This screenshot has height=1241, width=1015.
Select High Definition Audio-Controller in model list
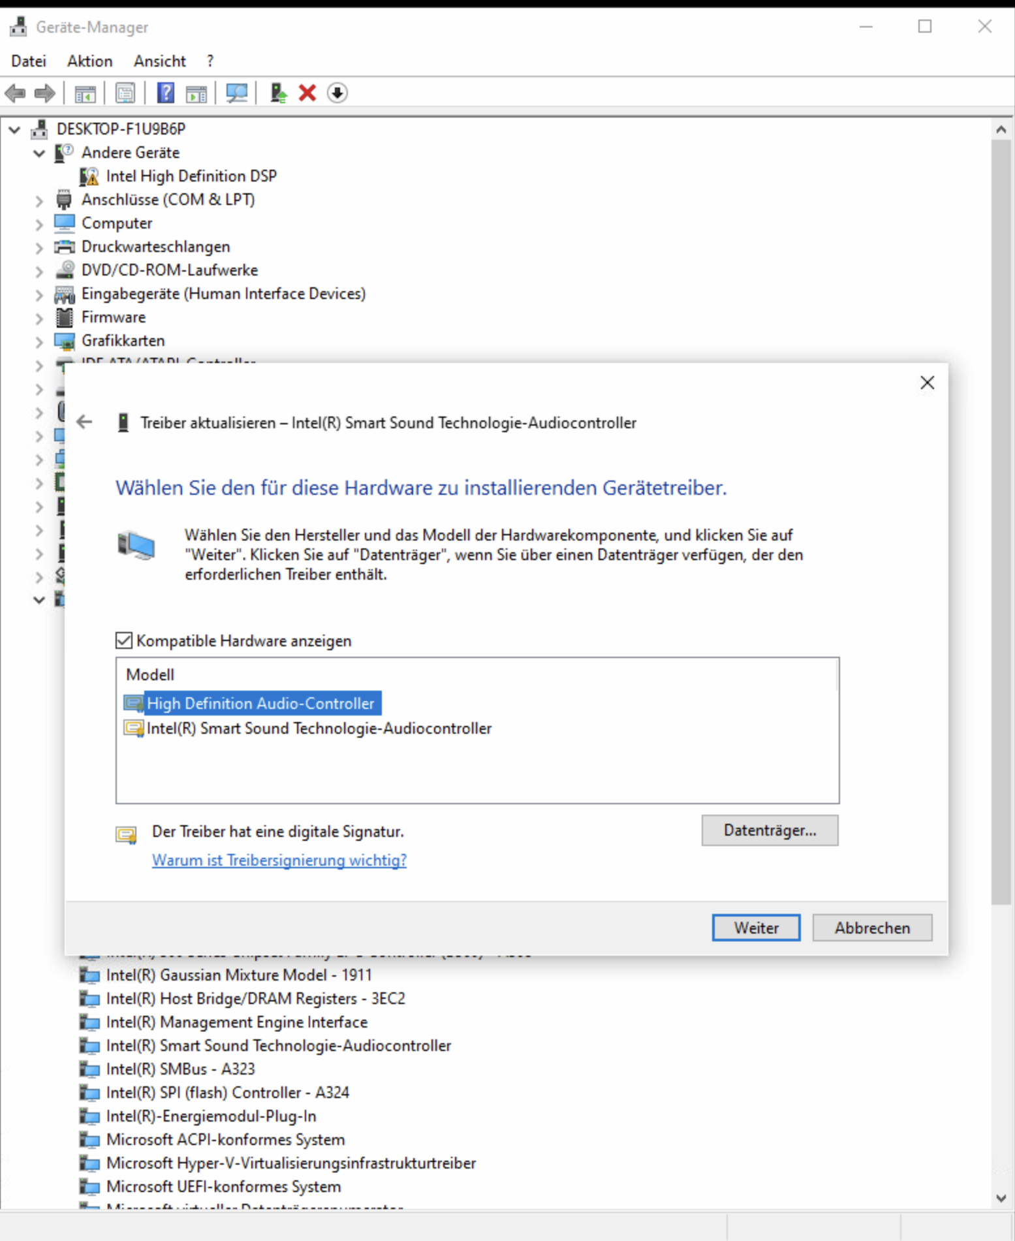pyautogui.click(x=253, y=703)
